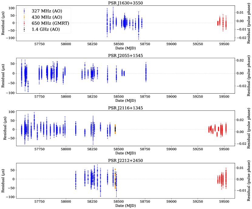252x209 pixels.
Task: Click "Residual (pulse phase)" label of PSR J2212+2450
Action: coord(249,181)
